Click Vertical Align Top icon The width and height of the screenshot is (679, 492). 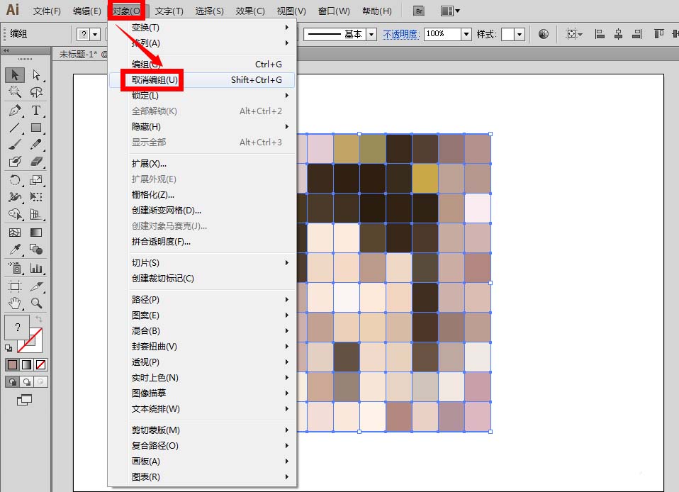(658, 34)
